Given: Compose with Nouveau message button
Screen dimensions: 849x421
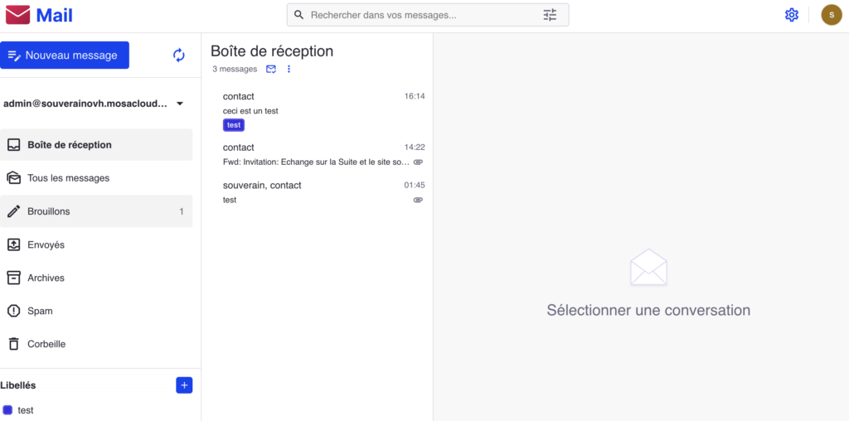Looking at the screenshot, I should (65, 56).
